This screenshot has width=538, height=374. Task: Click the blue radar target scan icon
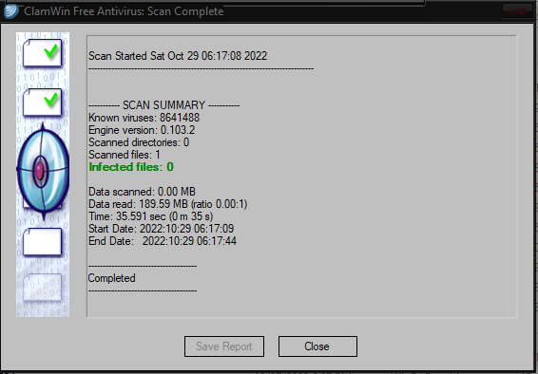tap(43, 170)
